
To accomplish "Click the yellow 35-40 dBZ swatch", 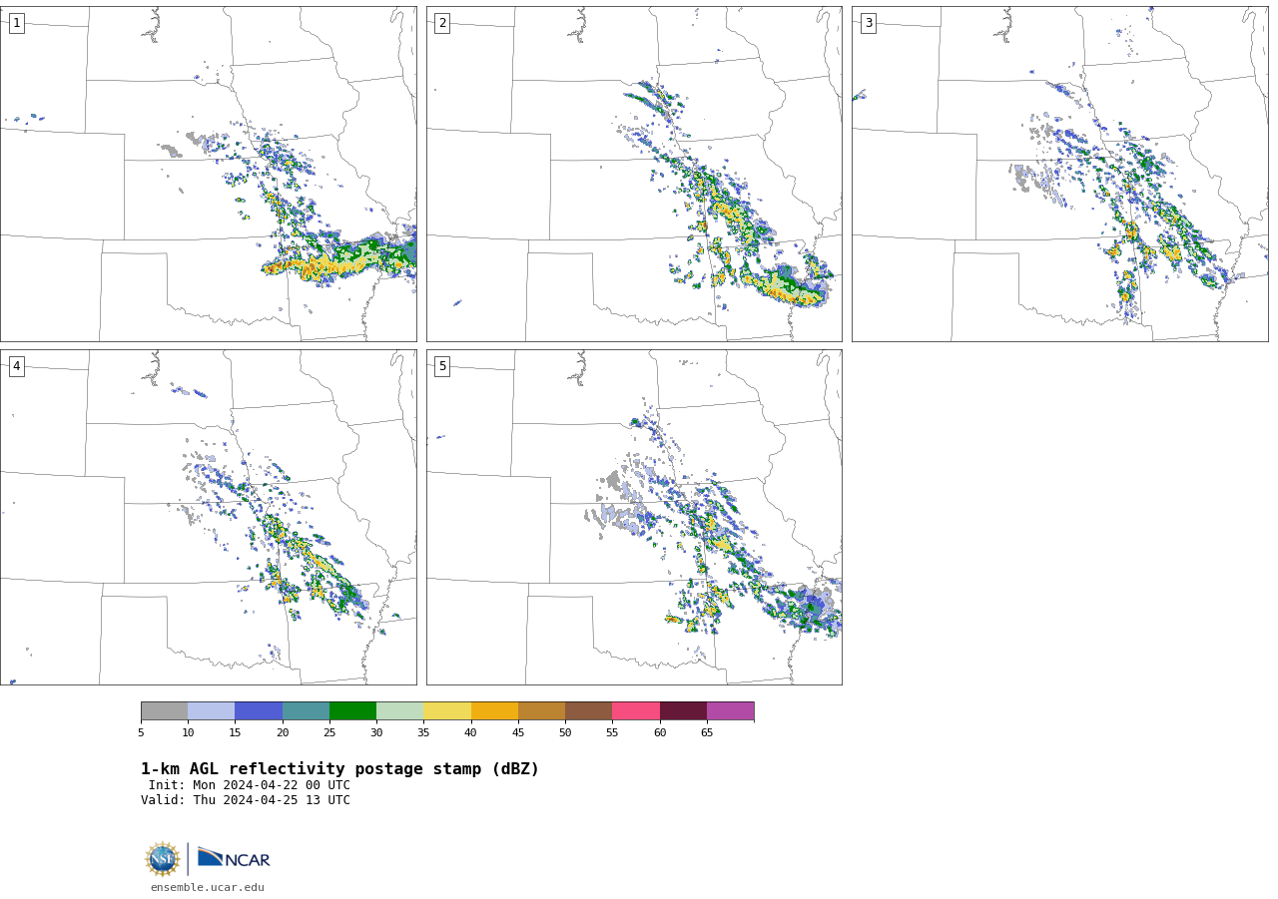I will pos(447,710).
